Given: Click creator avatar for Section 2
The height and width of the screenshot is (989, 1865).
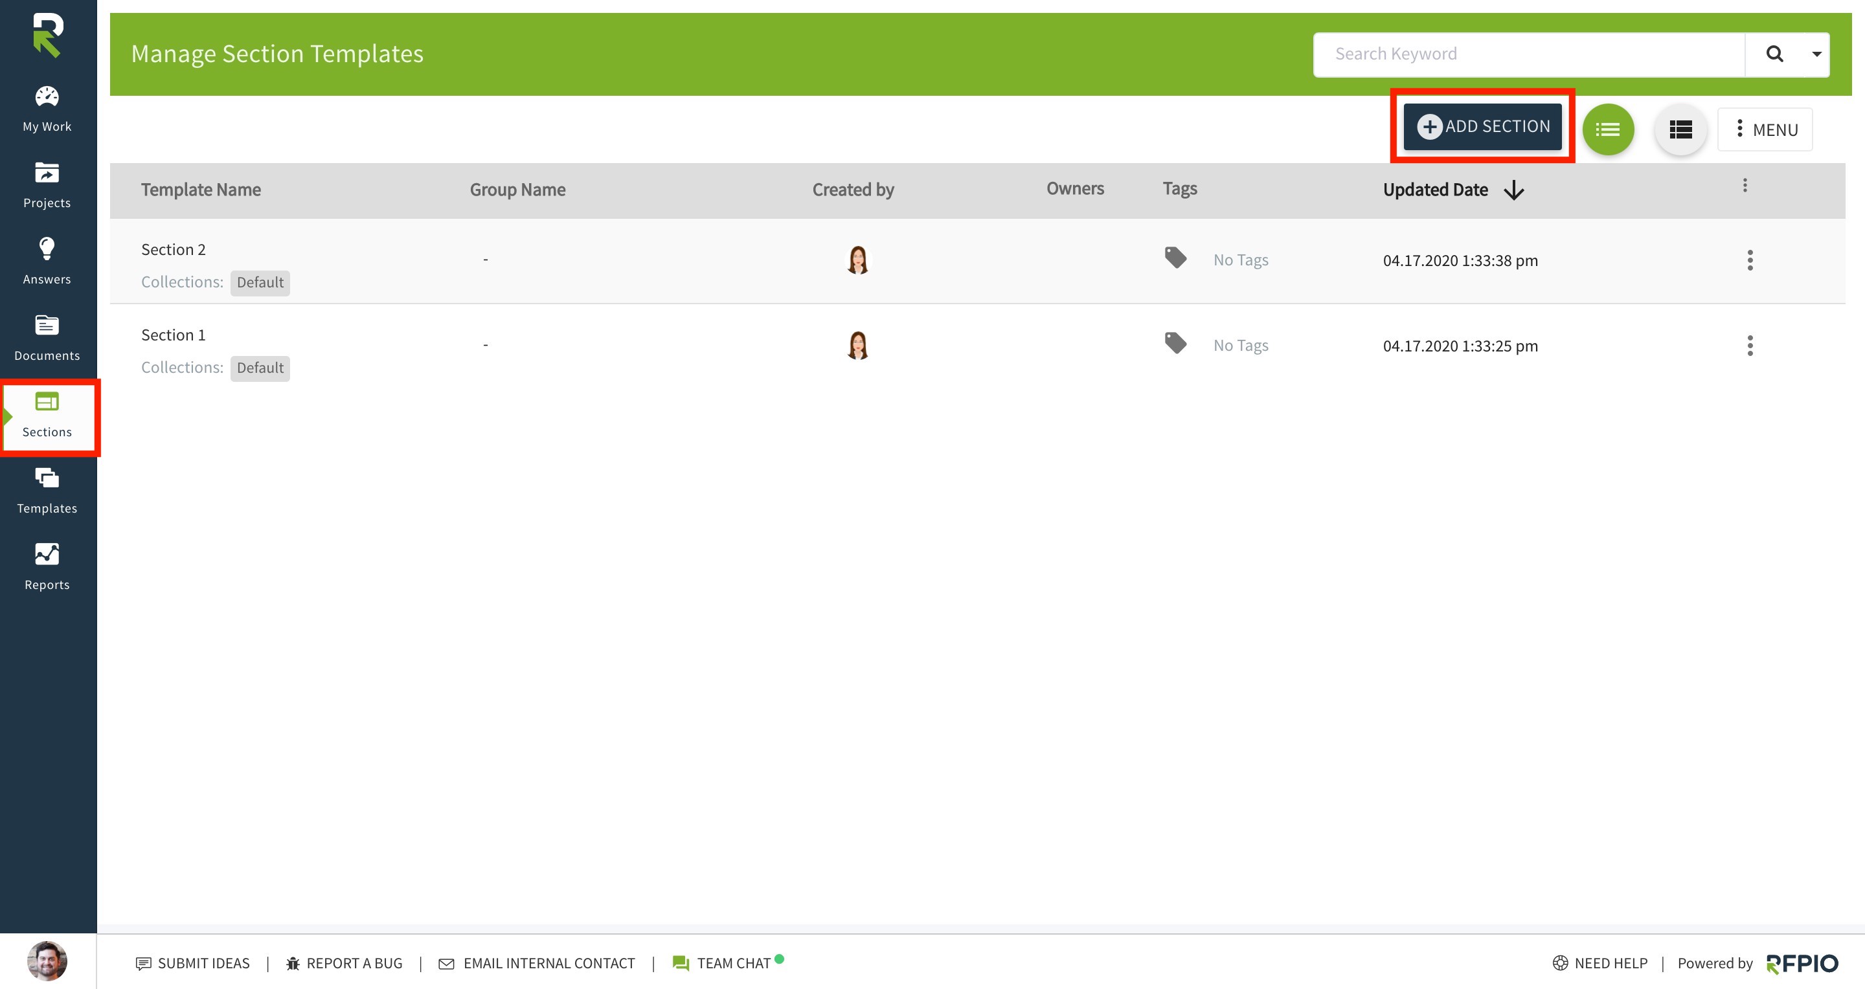Looking at the screenshot, I should (x=858, y=260).
